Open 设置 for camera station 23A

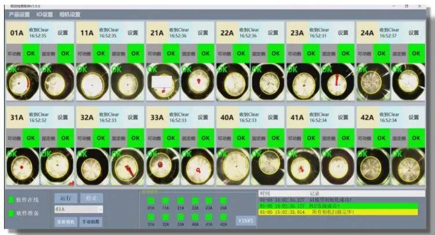343,33
